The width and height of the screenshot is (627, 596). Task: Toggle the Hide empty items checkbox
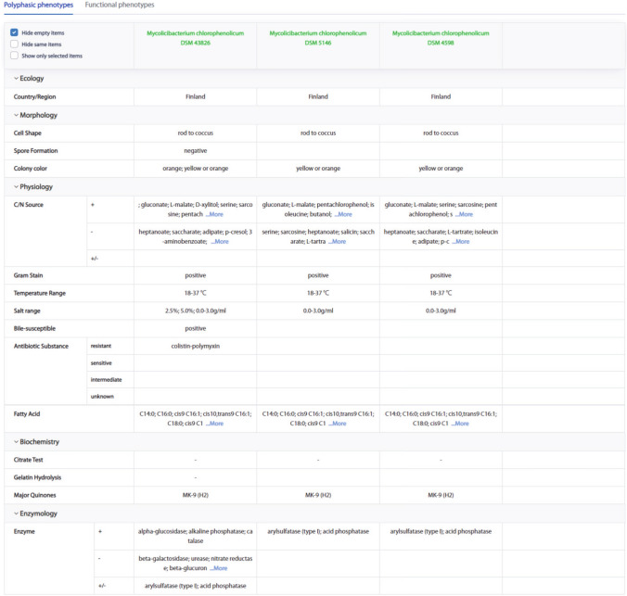coord(15,32)
